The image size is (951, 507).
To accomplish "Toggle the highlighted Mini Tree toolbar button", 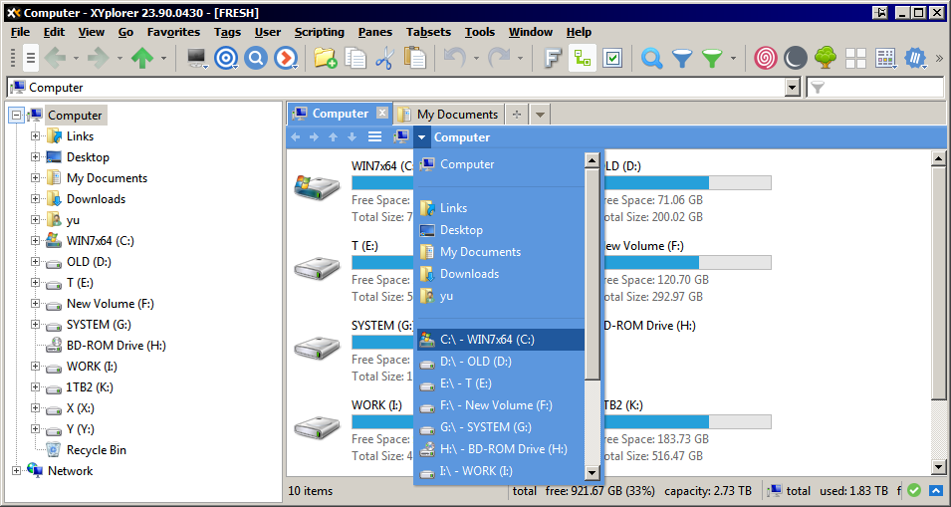I will click(583, 58).
